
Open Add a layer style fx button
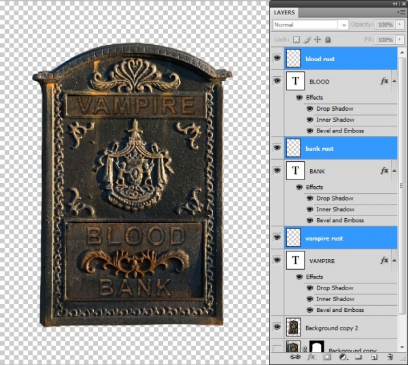tap(311, 357)
